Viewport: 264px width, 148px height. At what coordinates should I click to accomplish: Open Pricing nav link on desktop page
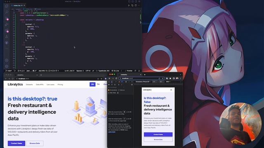tap(60, 85)
